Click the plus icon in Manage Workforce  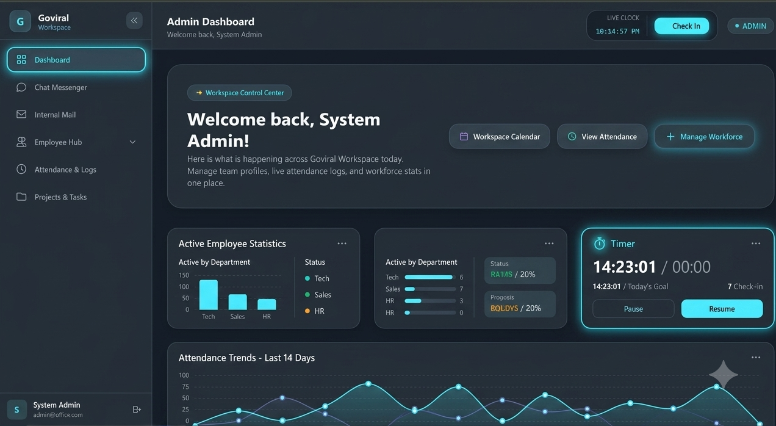point(670,137)
